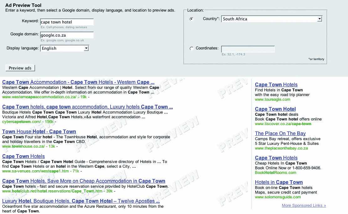Screen dimensions: 348x214
Task: Open the Country dropdown showing South Africa
Action: tap(272, 19)
